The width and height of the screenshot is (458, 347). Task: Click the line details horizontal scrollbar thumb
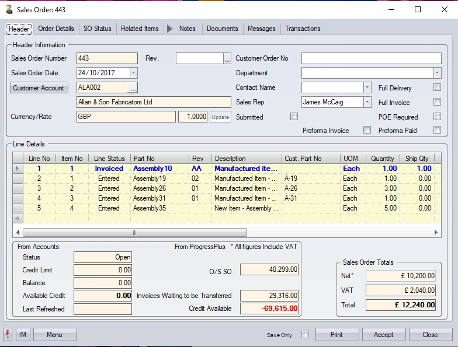point(135,232)
